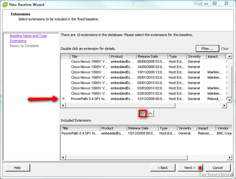Viewport: 236px width, 179px height.
Task: Click Reboot impact cell in upper list
Action: pos(215,99)
